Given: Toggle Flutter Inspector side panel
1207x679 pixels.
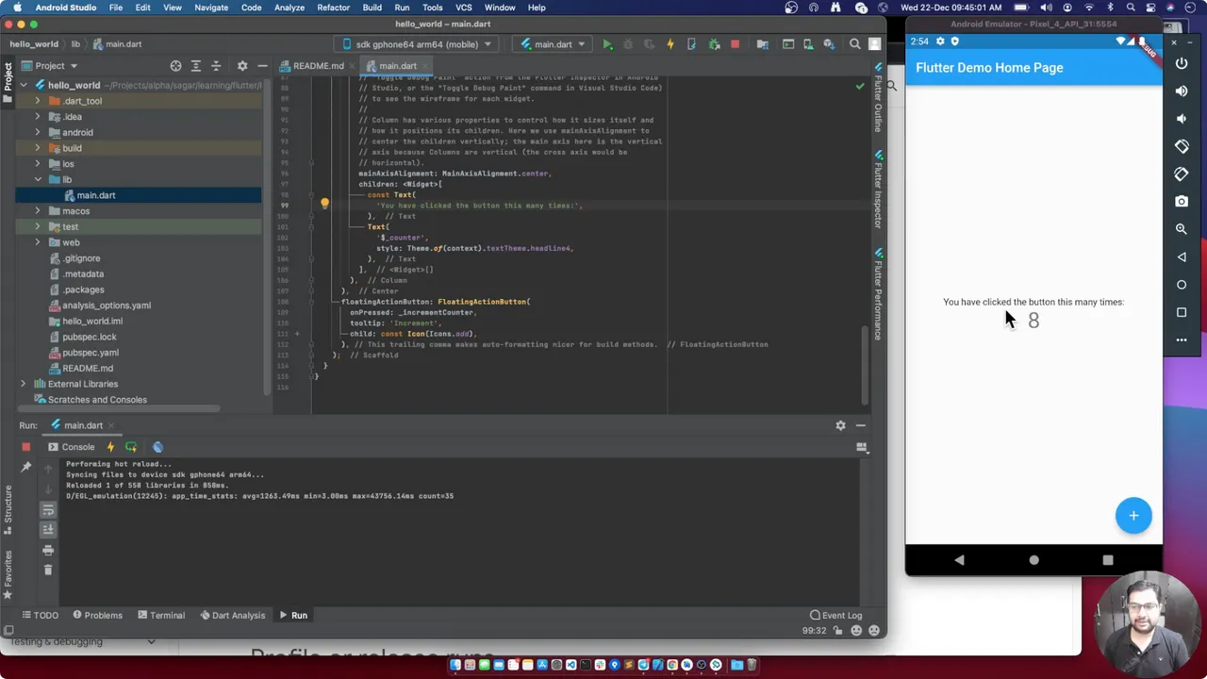Looking at the screenshot, I should 878,189.
